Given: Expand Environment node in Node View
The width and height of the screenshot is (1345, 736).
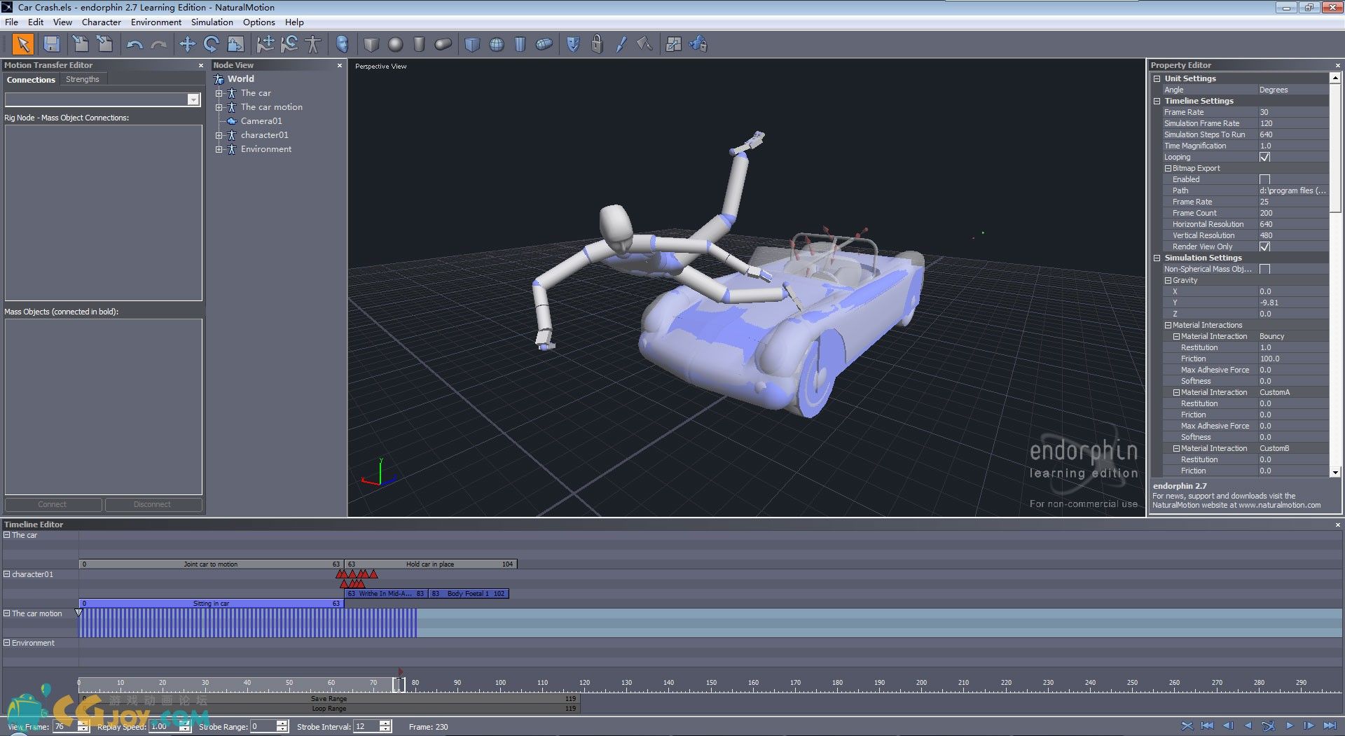Looking at the screenshot, I should pyautogui.click(x=219, y=149).
